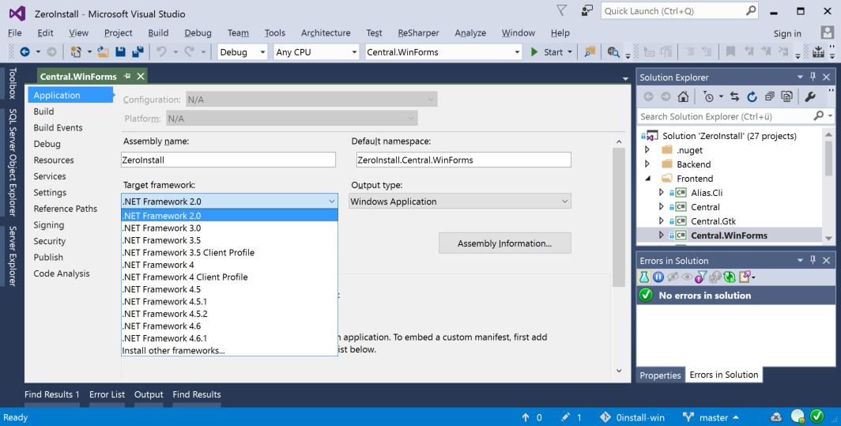Screen dimensions: 841x426
Task: Collapse the Frontend folder node
Action: point(647,178)
